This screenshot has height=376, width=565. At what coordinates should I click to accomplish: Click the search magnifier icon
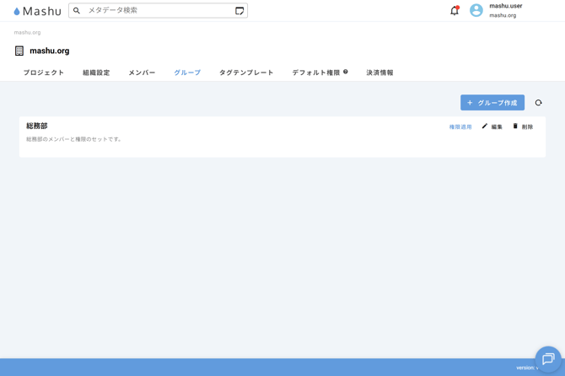[x=77, y=11]
